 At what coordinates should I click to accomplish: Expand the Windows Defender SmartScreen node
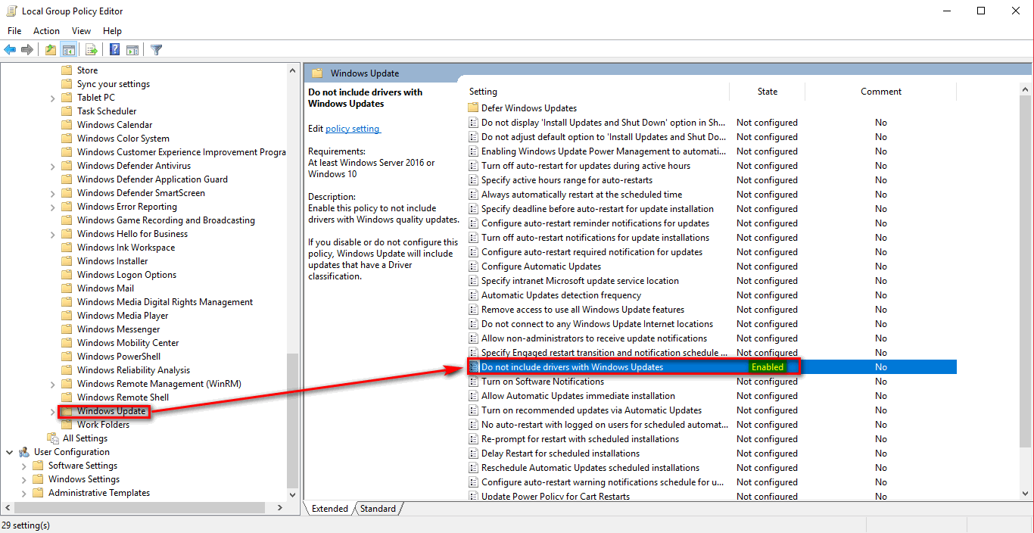tap(52, 193)
